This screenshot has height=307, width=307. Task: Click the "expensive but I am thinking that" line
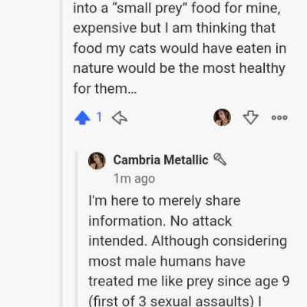(x=174, y=28)
